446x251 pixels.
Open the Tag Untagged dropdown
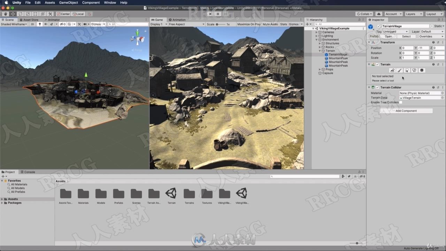coord(395,32)
